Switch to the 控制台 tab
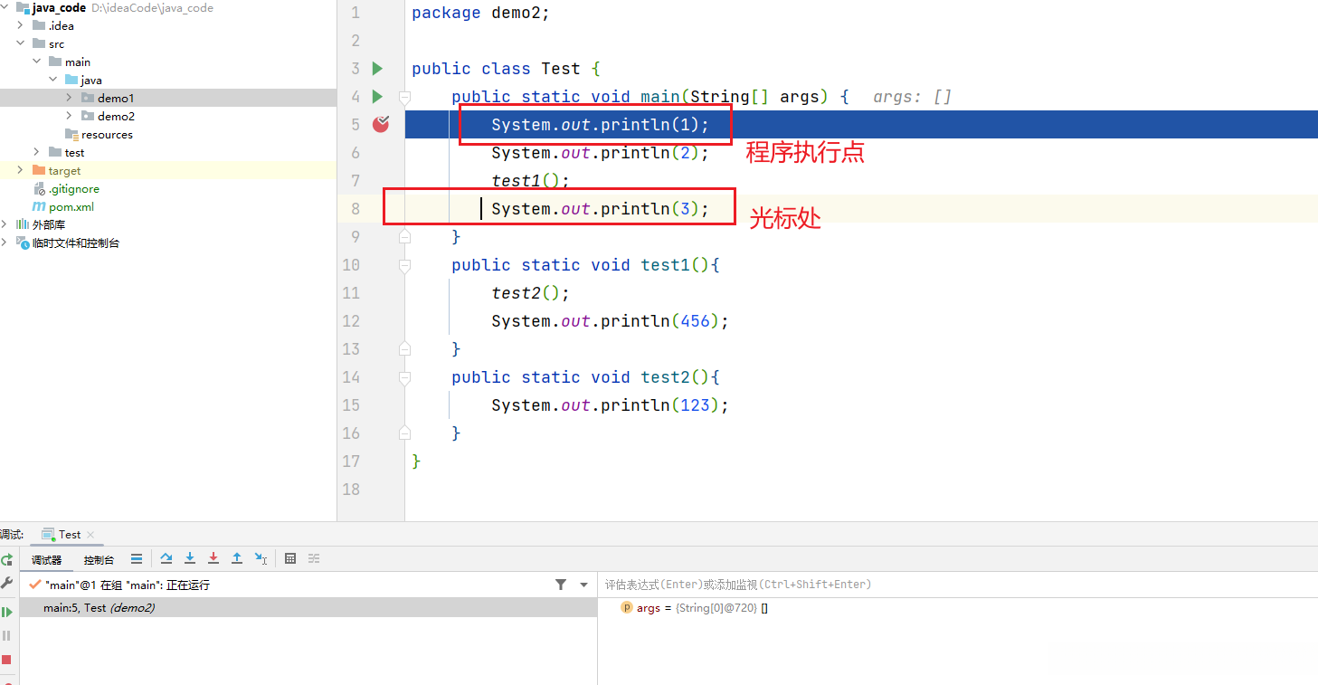The image size is (1318, 685). coord(99,560)
